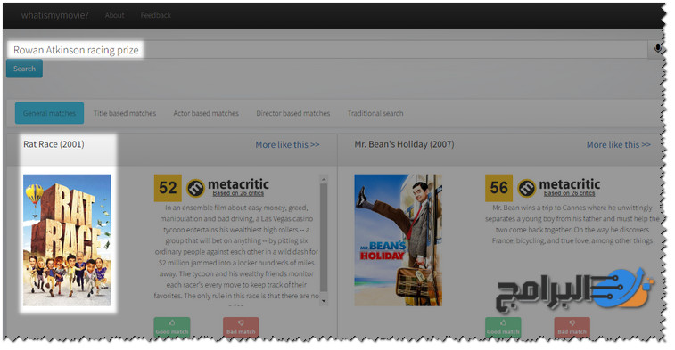
Task: Click the Metacritic logo for Mr. Bean's Holiday
Action: [559, 188]
